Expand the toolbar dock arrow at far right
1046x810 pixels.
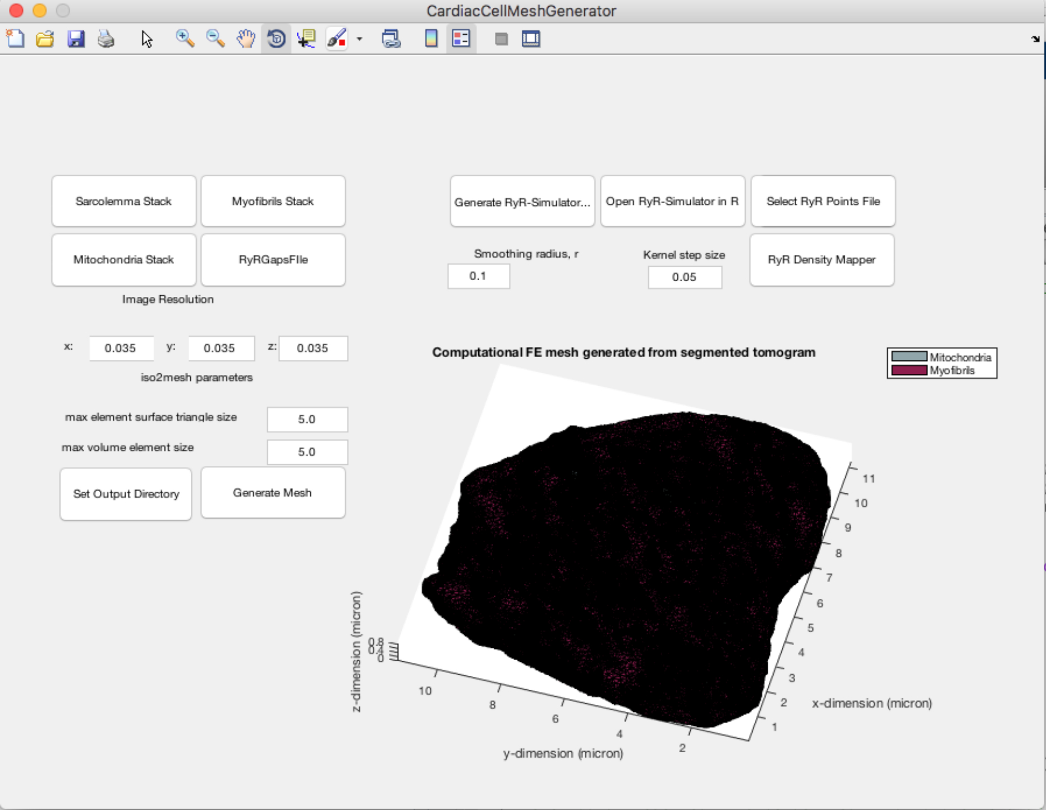(1035, 39)
